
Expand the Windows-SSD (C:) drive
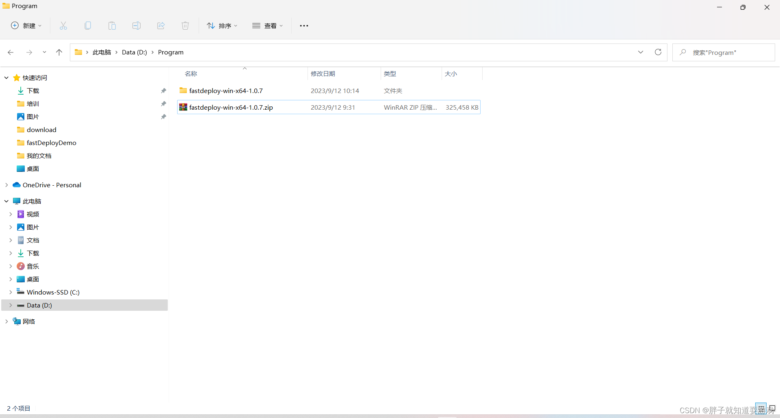pos(11,292)
